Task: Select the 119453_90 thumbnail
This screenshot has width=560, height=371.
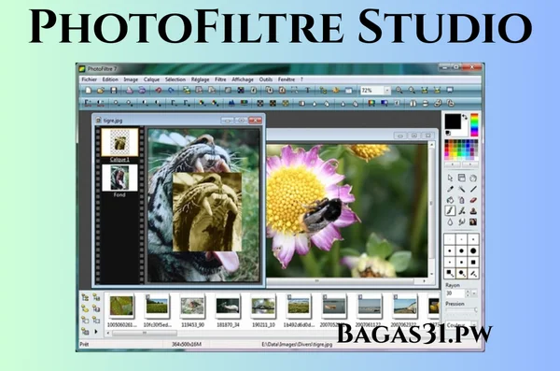Action: point(192,307)
